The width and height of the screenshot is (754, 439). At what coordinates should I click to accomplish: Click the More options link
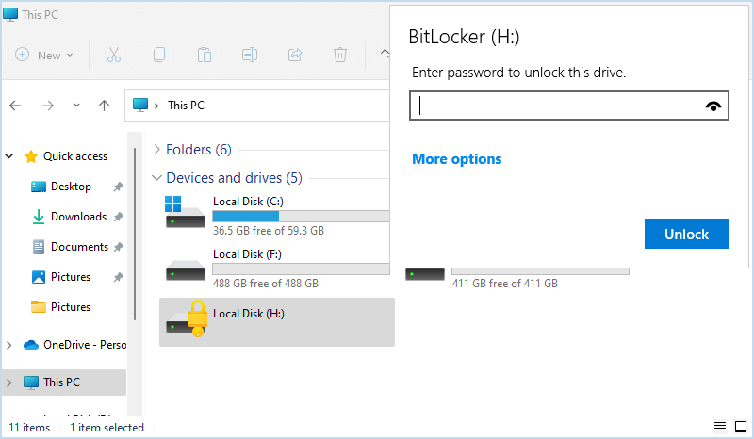(x=457, y=159)
